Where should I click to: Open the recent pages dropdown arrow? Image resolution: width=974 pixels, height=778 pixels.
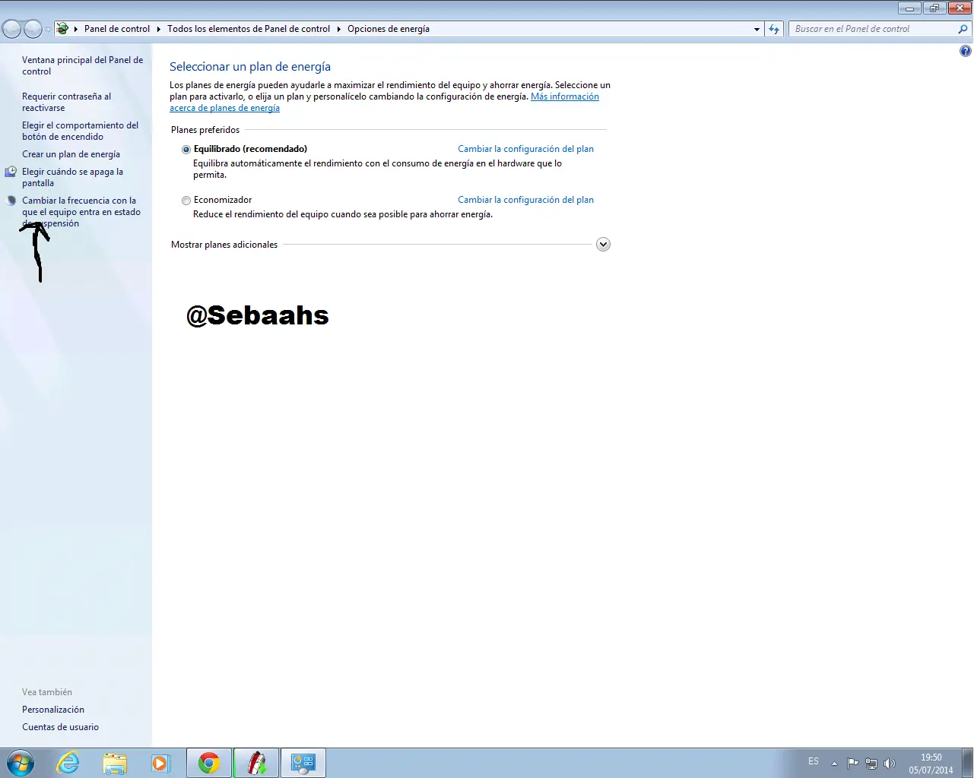point(48,30)
